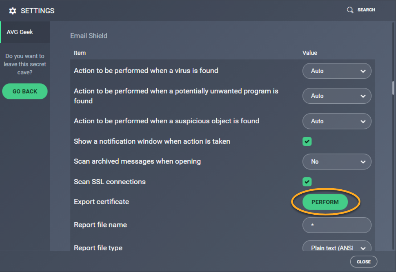This screenshot has width=396, height=272.
Task: Click PERFORM to export certificate
Action: coord(325,202)
